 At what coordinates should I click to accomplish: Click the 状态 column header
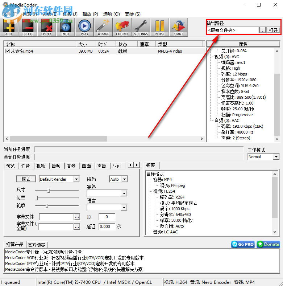pyautogui.click(x=127, y=44)
